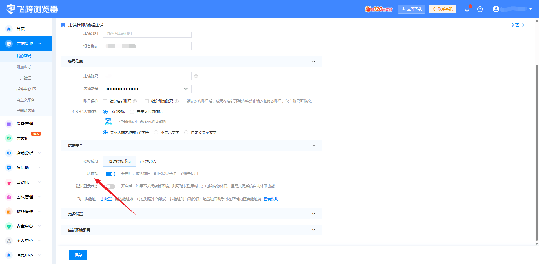The height and width of the screenshot is (264, 539).
Task: Go to 已删除店铺 menu item
Action: tap(26, 111)
